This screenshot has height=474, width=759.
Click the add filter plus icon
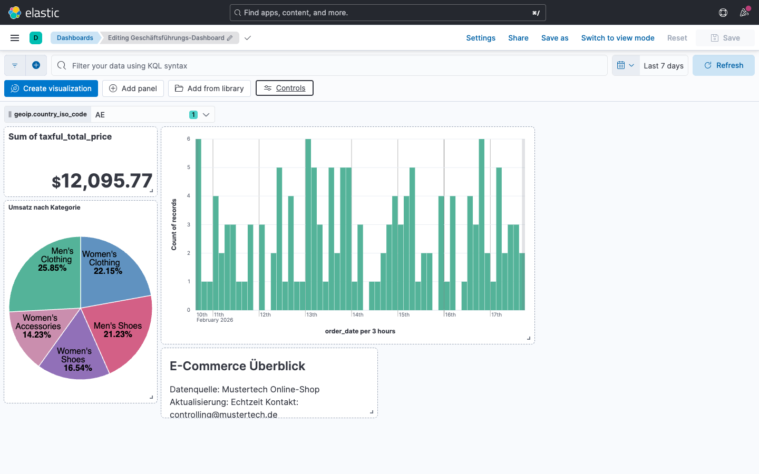36,65
